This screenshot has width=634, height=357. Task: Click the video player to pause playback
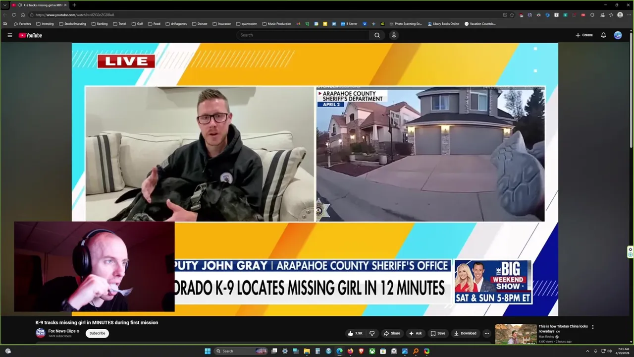click(315, 178)
